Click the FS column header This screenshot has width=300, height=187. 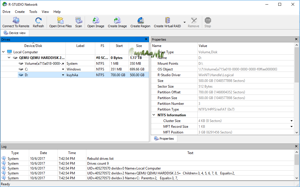[x=102, y=46]
